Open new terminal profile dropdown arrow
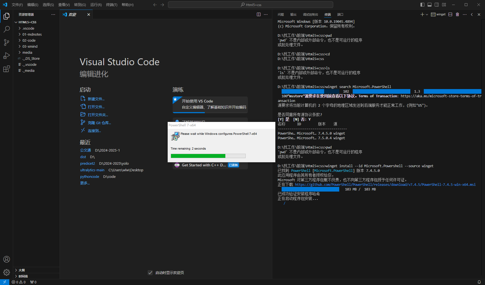 [x=427, y=15]
